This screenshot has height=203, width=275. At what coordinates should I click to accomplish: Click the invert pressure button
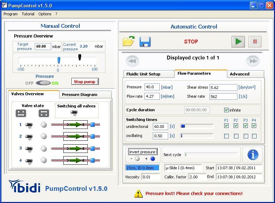click(x=143, y=152)
